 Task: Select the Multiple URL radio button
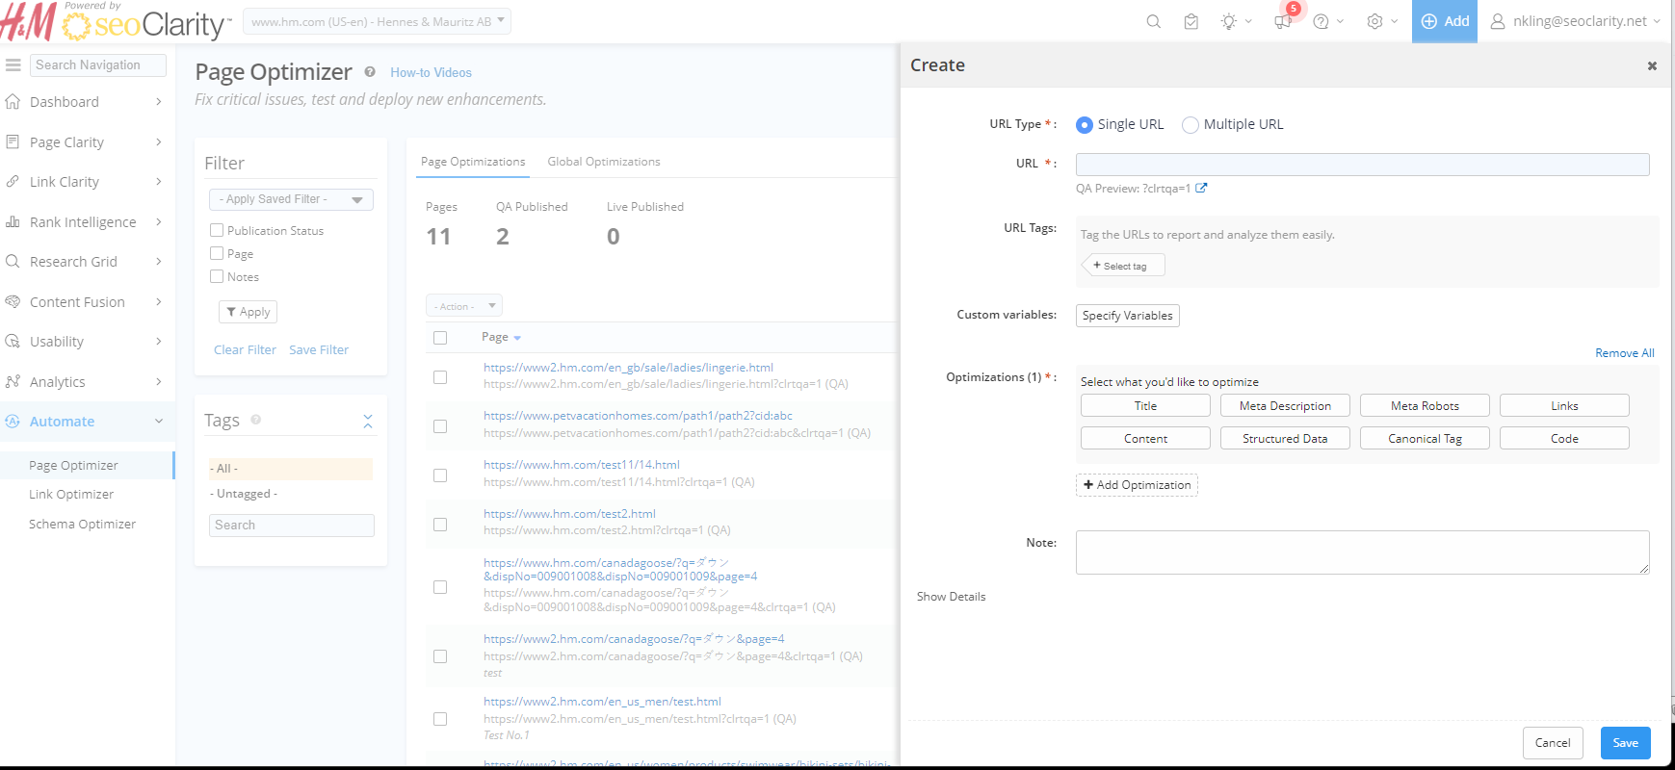point(1191,125)
